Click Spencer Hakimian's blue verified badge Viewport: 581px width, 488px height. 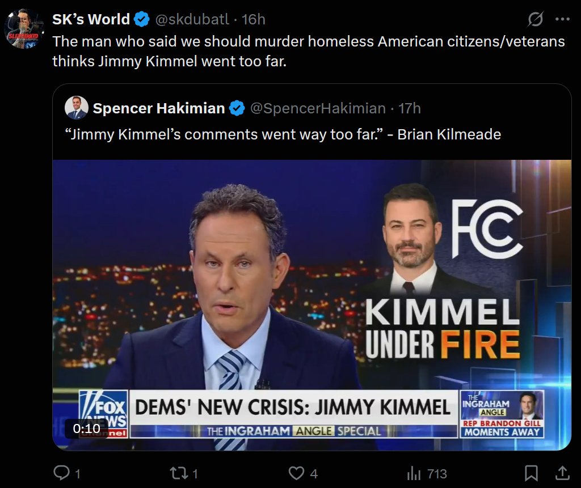pos(237,108)
